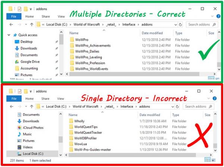This screenshot has width=224, height=167.
Task: Click the Search addons box in top window
Action: click(202, 25)
